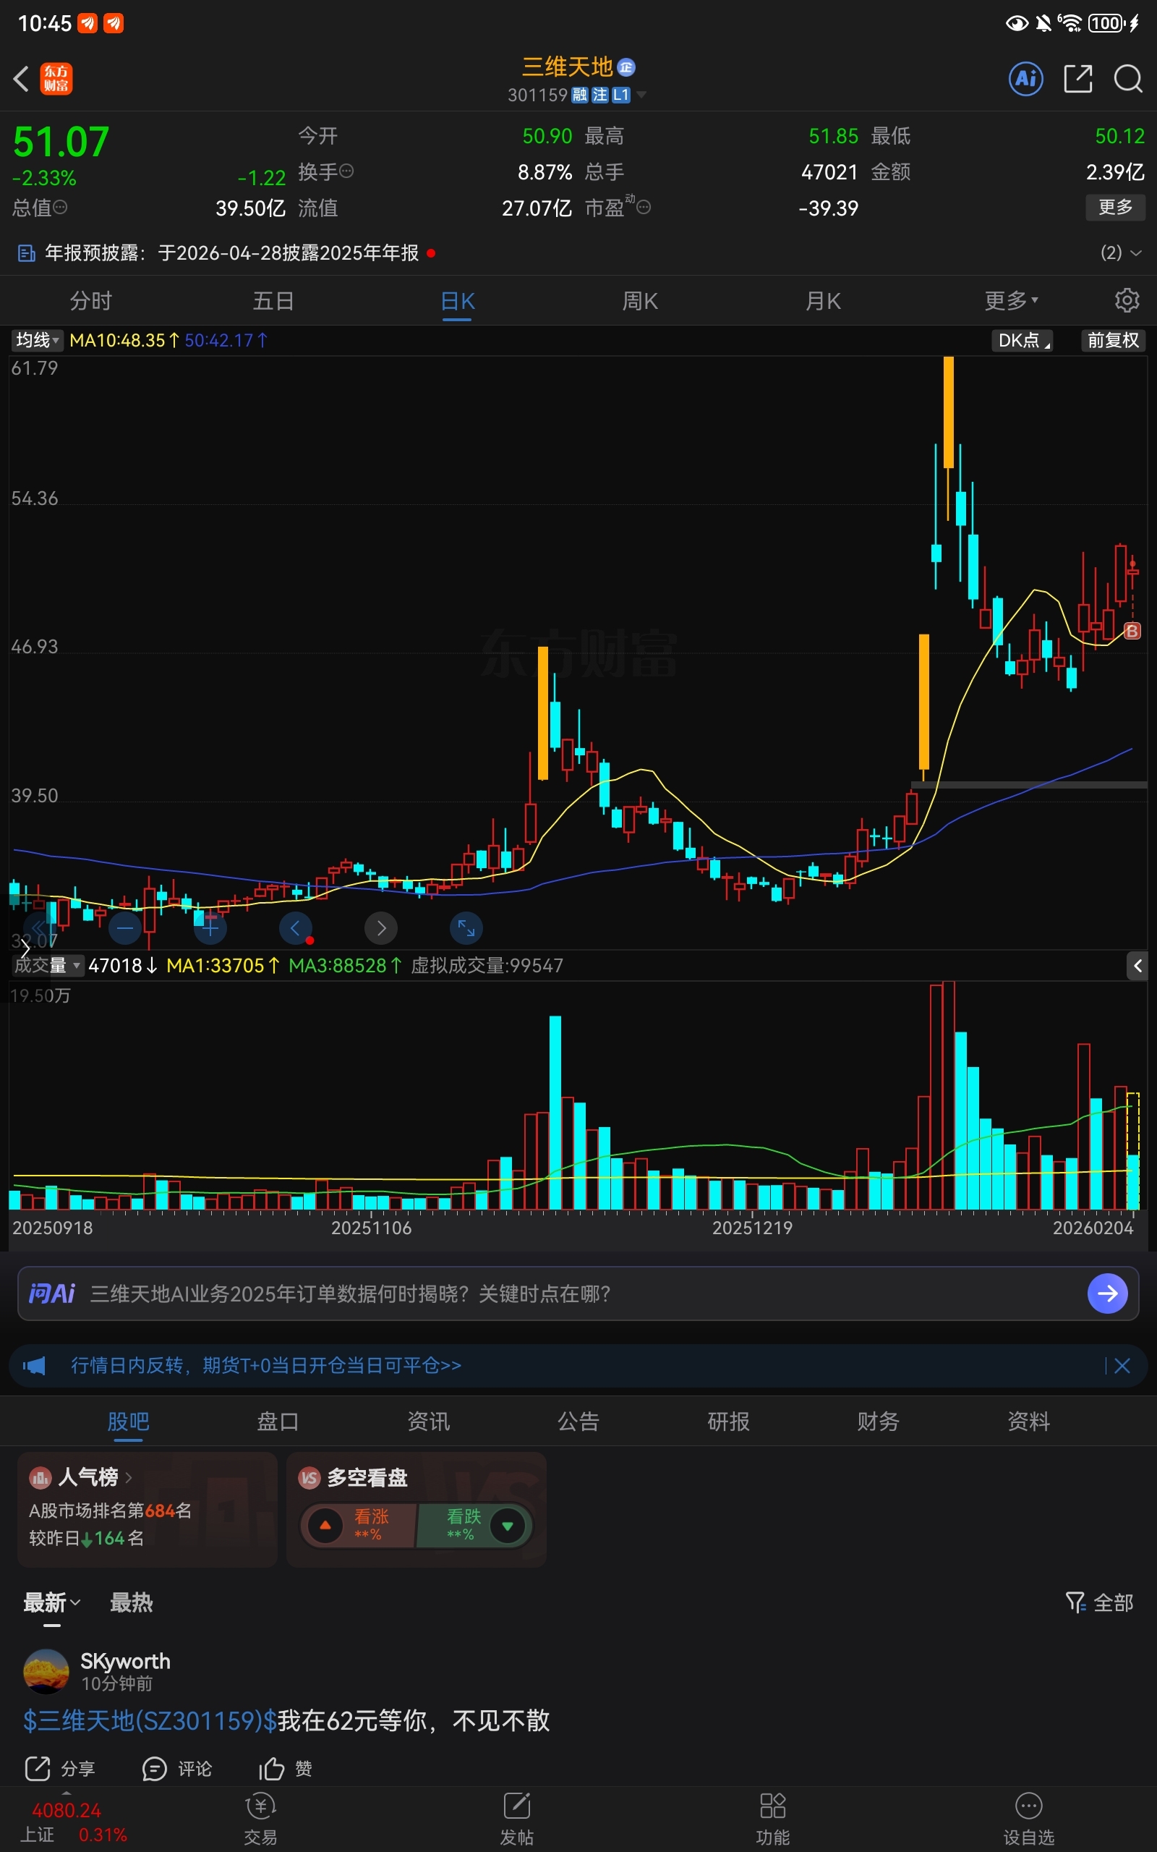Tap the B signal marker on chart
Viewport: 1157px width, 1852px height.
1132,631
